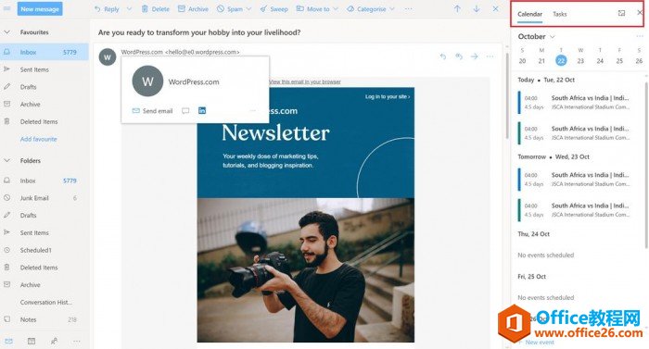This screenshot has width=649, height=349.
Task: Open the Reply options dropdown arrow
Action: [129, 8]
